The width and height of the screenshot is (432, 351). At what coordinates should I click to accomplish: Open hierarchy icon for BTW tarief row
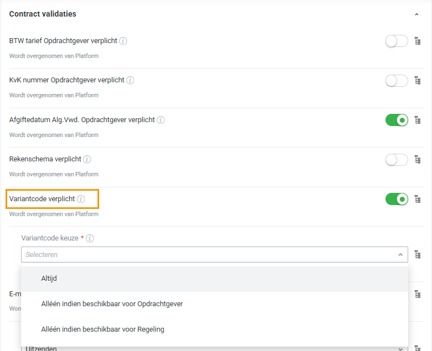(x=418, y=41)
